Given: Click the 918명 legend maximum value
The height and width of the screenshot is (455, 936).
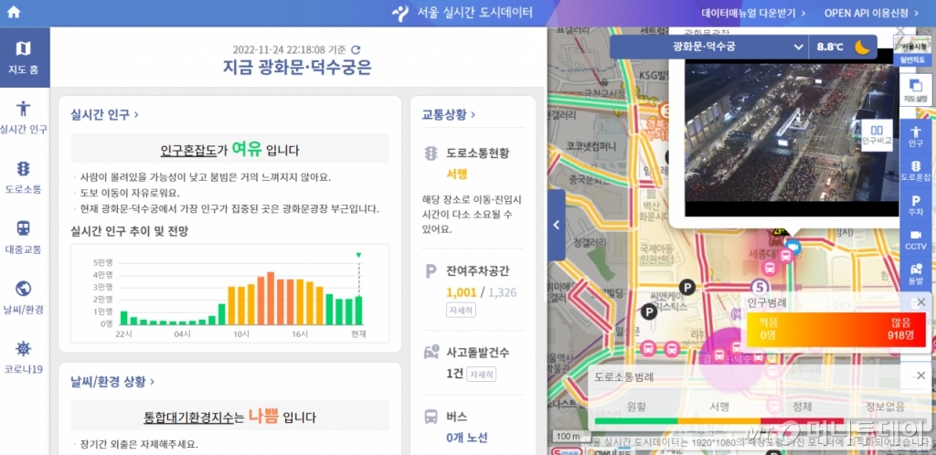Looking at the screenshot, I should click(x=899, y=335).
